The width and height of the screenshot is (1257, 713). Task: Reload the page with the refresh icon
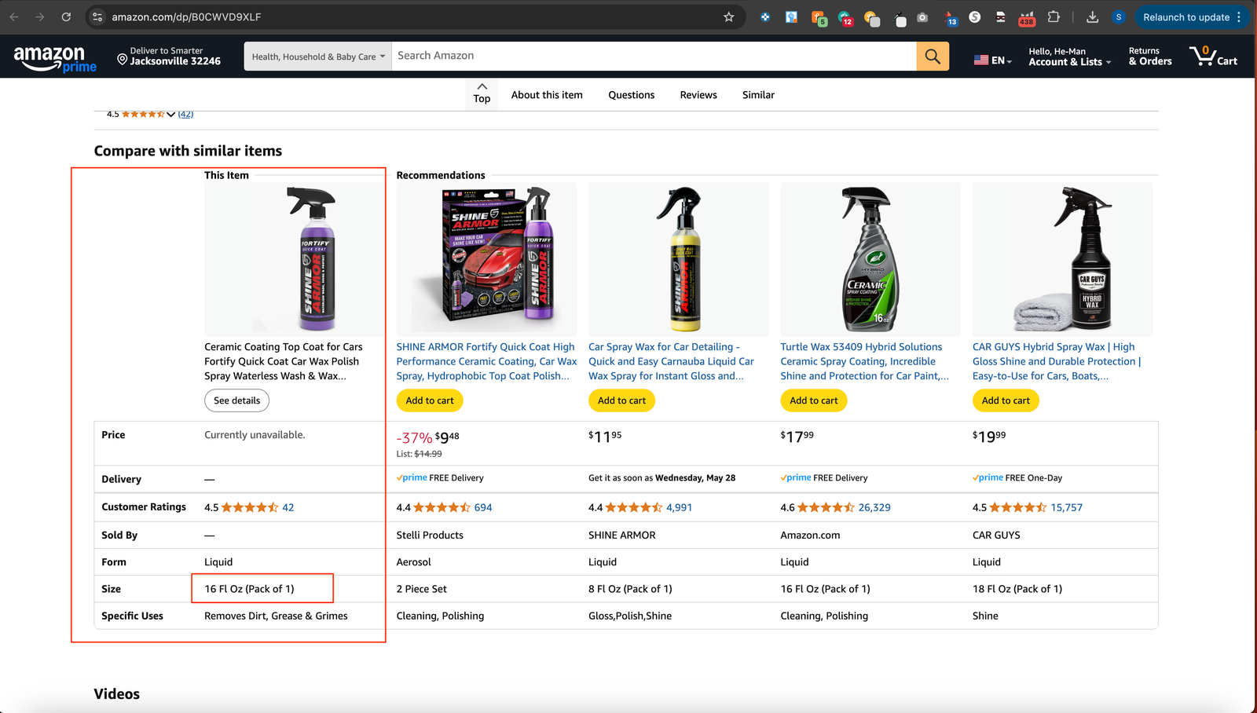tap(66, 16)
